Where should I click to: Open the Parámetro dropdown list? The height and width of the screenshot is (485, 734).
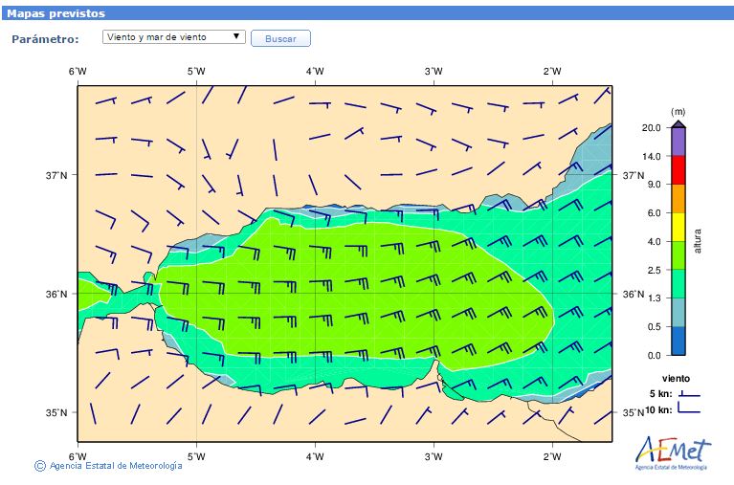click(172, 37)
